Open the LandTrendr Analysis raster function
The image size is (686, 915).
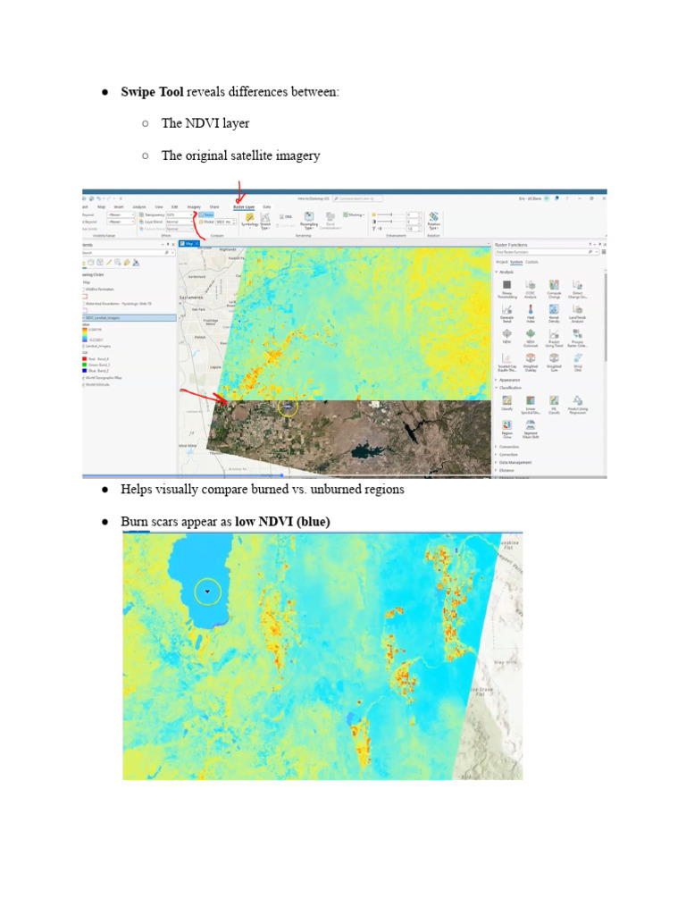pos(578,314)
